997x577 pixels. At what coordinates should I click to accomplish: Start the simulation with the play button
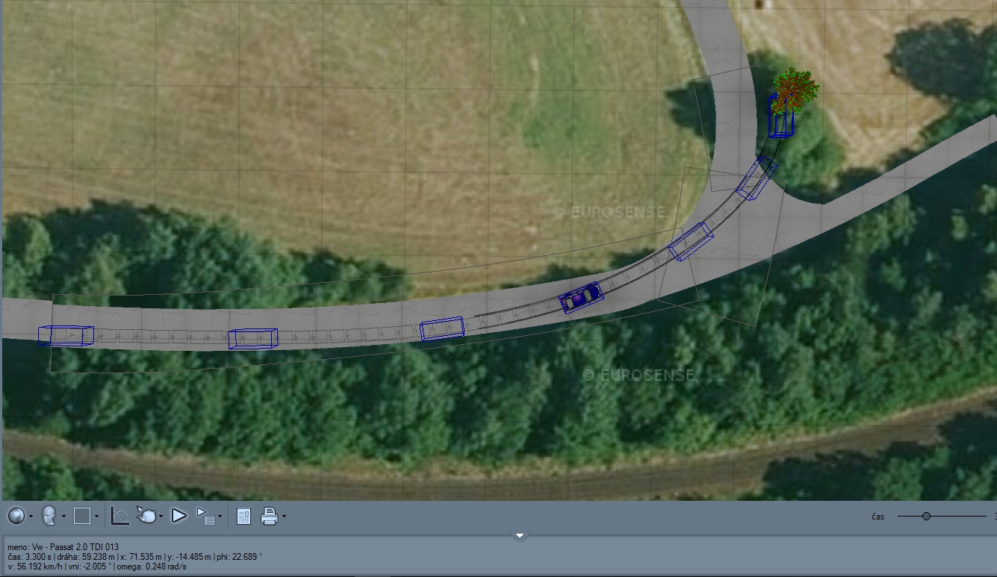(178, 515)
